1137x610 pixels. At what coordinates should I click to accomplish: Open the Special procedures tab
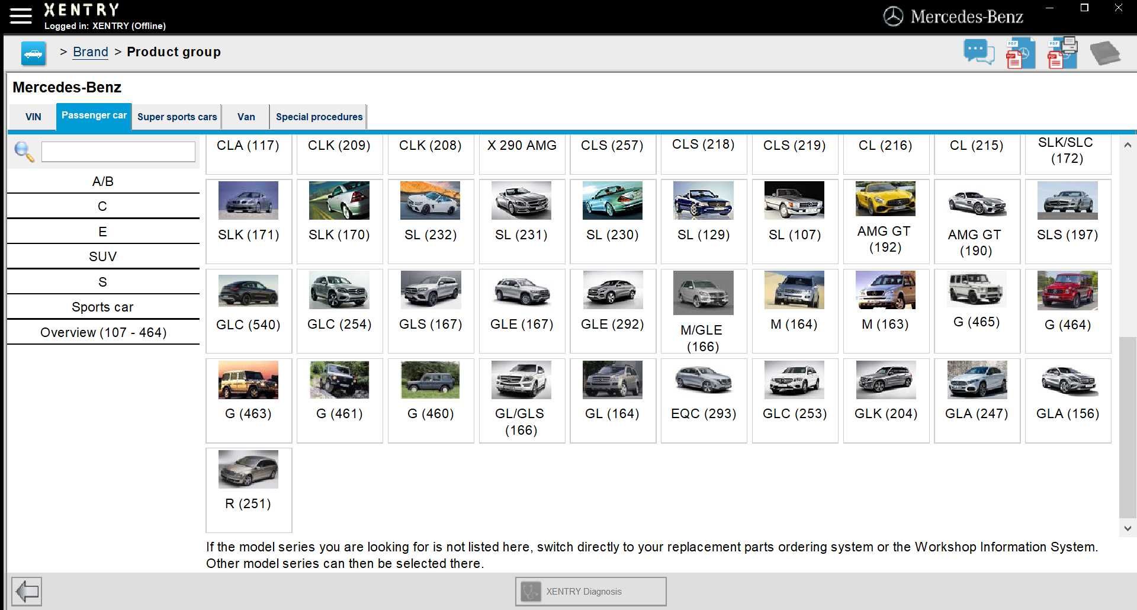pos(319,117)
